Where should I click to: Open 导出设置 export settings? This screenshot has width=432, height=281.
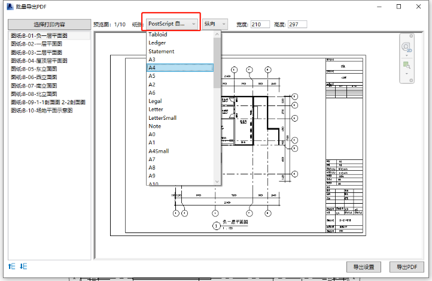[x=363, y=267]
